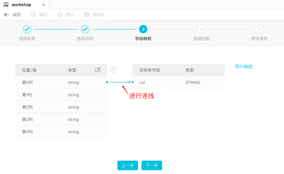Click the stop pause icon
The width and height of the screenshot is (284, 174).
(60, 15)
